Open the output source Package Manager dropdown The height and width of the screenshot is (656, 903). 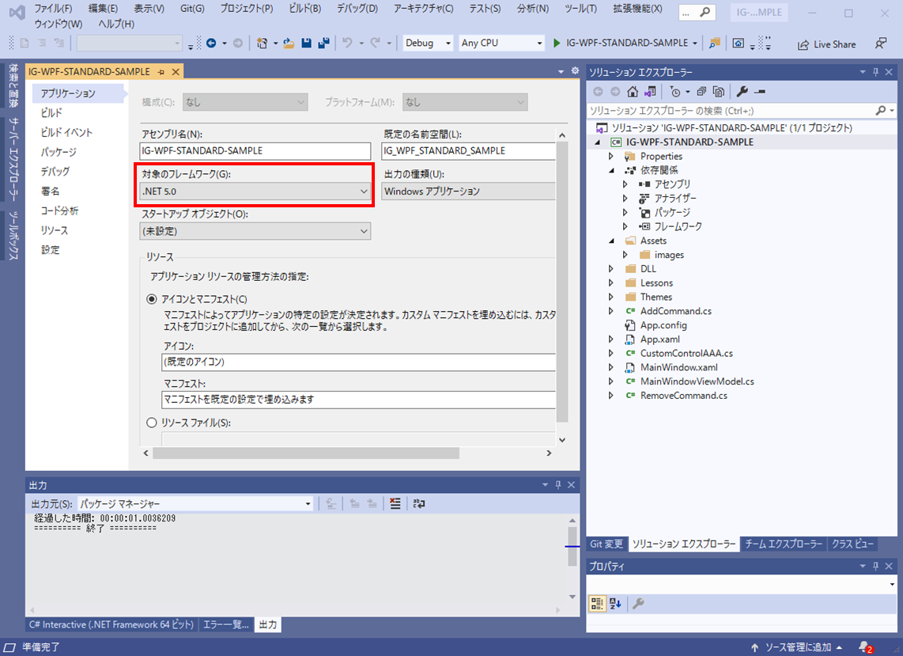click(195, 504)
